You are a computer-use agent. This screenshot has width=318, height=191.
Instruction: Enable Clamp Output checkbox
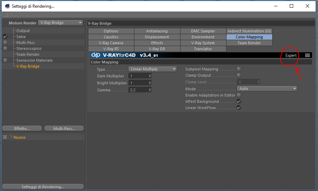point(239,75)
